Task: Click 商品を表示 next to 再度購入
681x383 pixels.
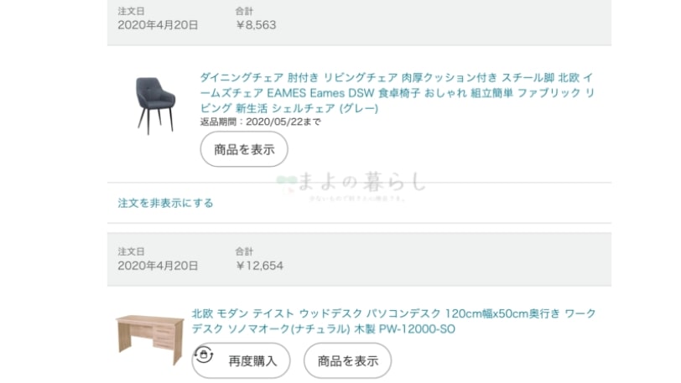Action: [x=347, y=361]
